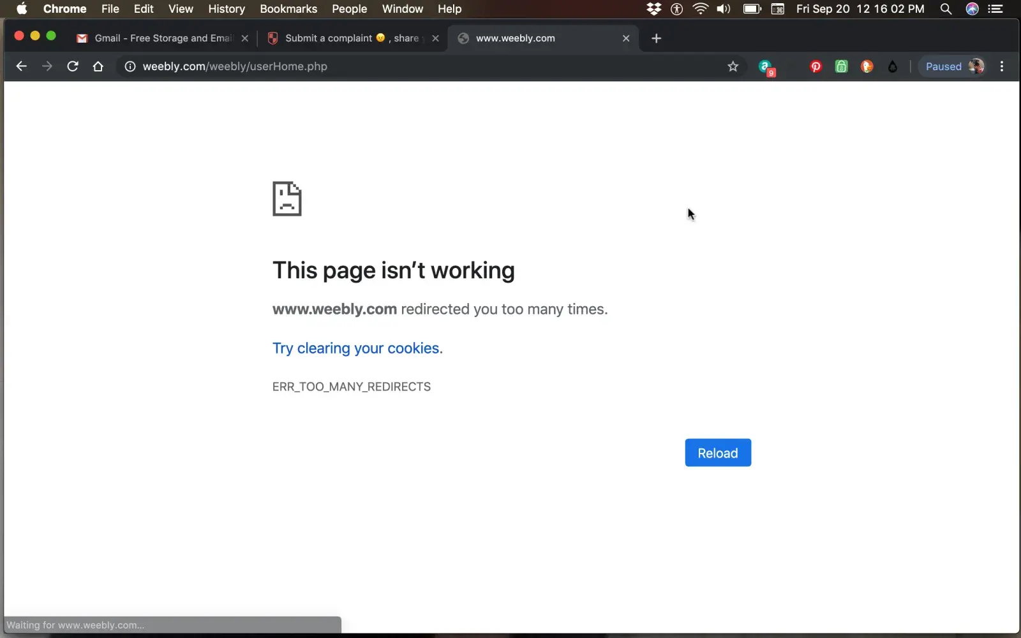Switch to the Gmail tab
The image size is (1021, 638).
[x=160, y=38]
